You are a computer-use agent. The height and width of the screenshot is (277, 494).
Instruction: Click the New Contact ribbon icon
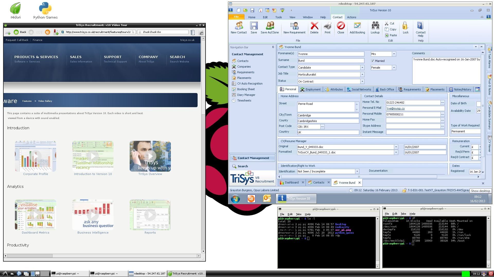pyautogui.click(x=239, y=28)
